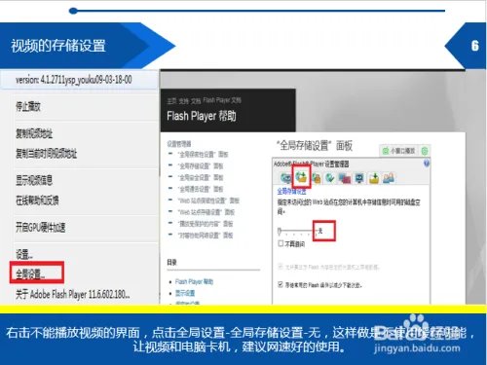Open the Web 站点保密性设置 面板 link
The height and width of the screenshot is (365, 487).
point(208,201)
